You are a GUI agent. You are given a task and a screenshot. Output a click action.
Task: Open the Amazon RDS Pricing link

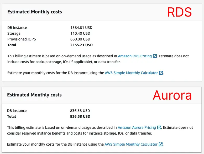click(135, 56)
